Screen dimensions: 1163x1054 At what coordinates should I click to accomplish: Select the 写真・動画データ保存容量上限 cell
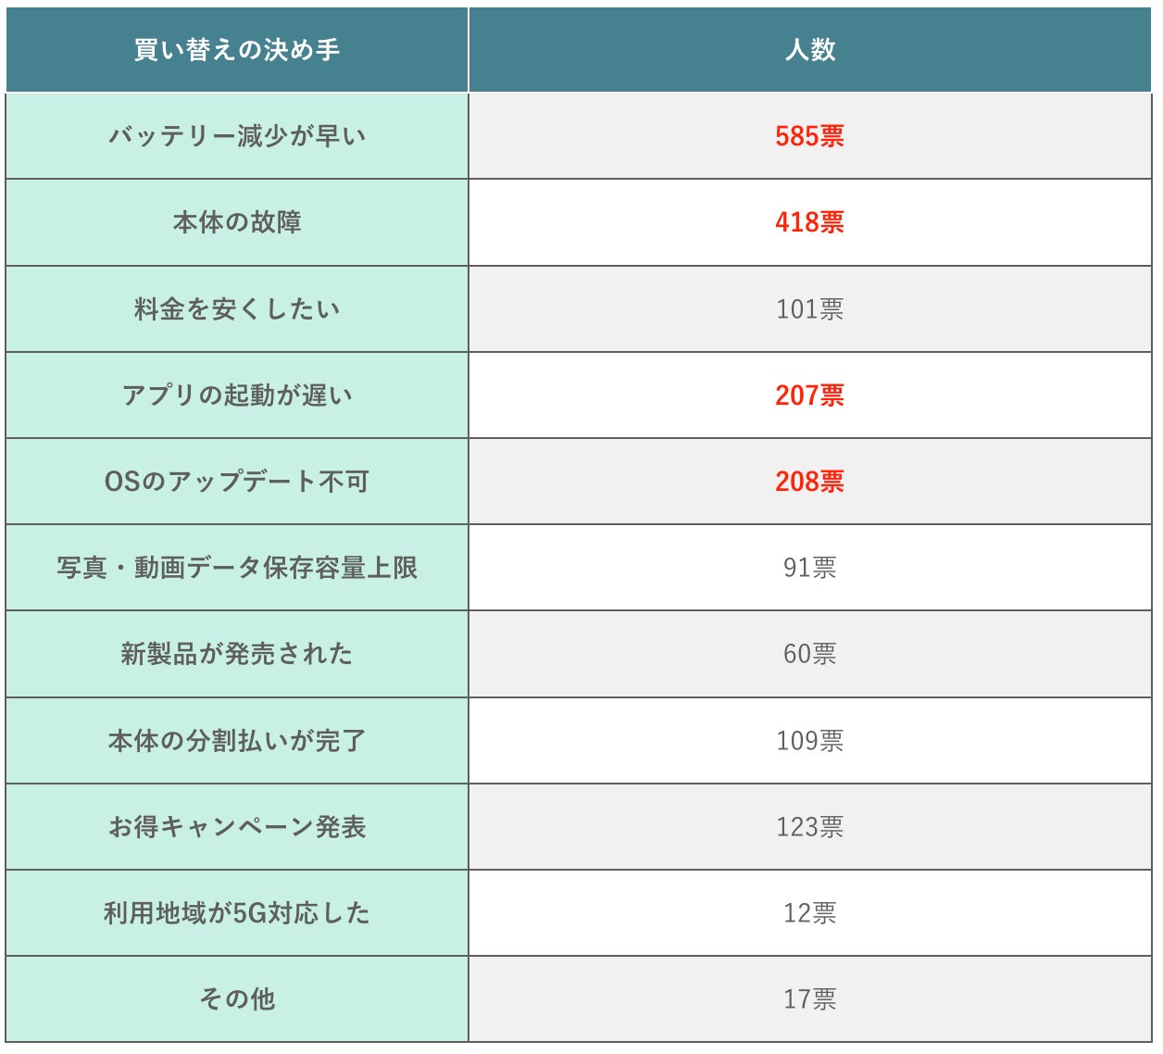coord(237,568)
